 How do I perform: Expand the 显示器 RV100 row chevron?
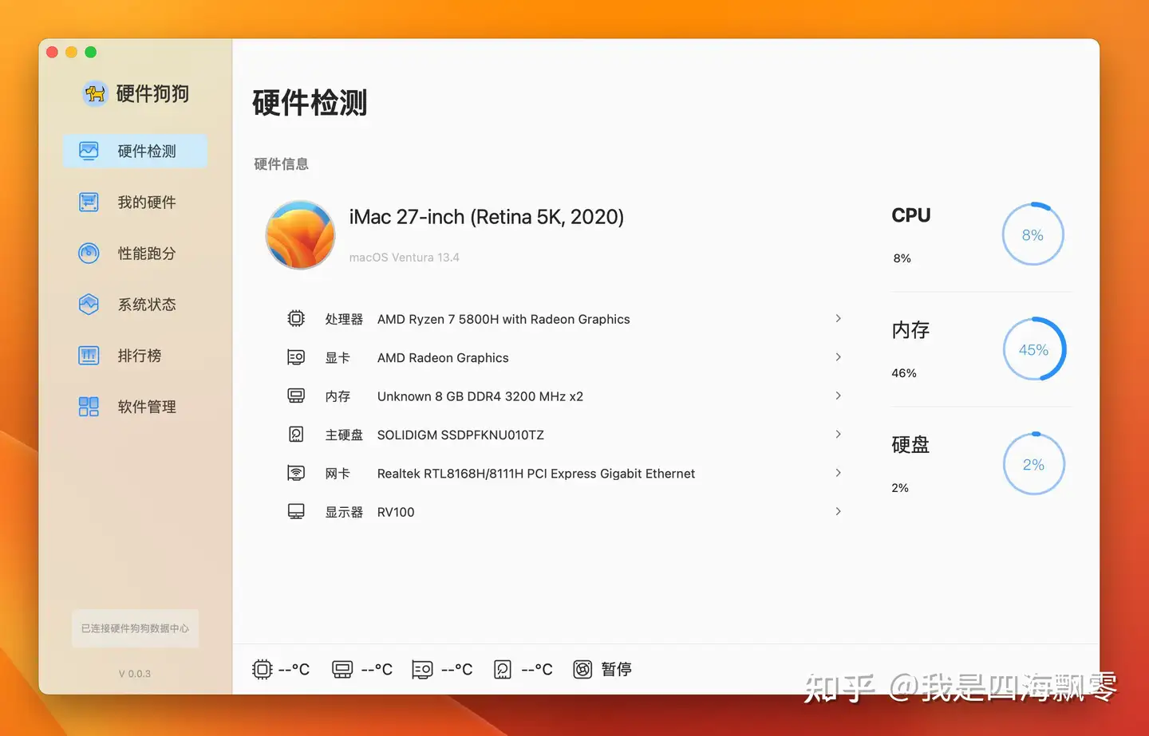pos(838,511)
